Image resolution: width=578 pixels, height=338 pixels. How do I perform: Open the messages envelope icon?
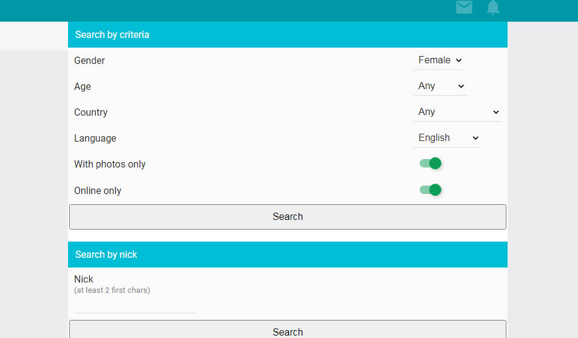464,8
